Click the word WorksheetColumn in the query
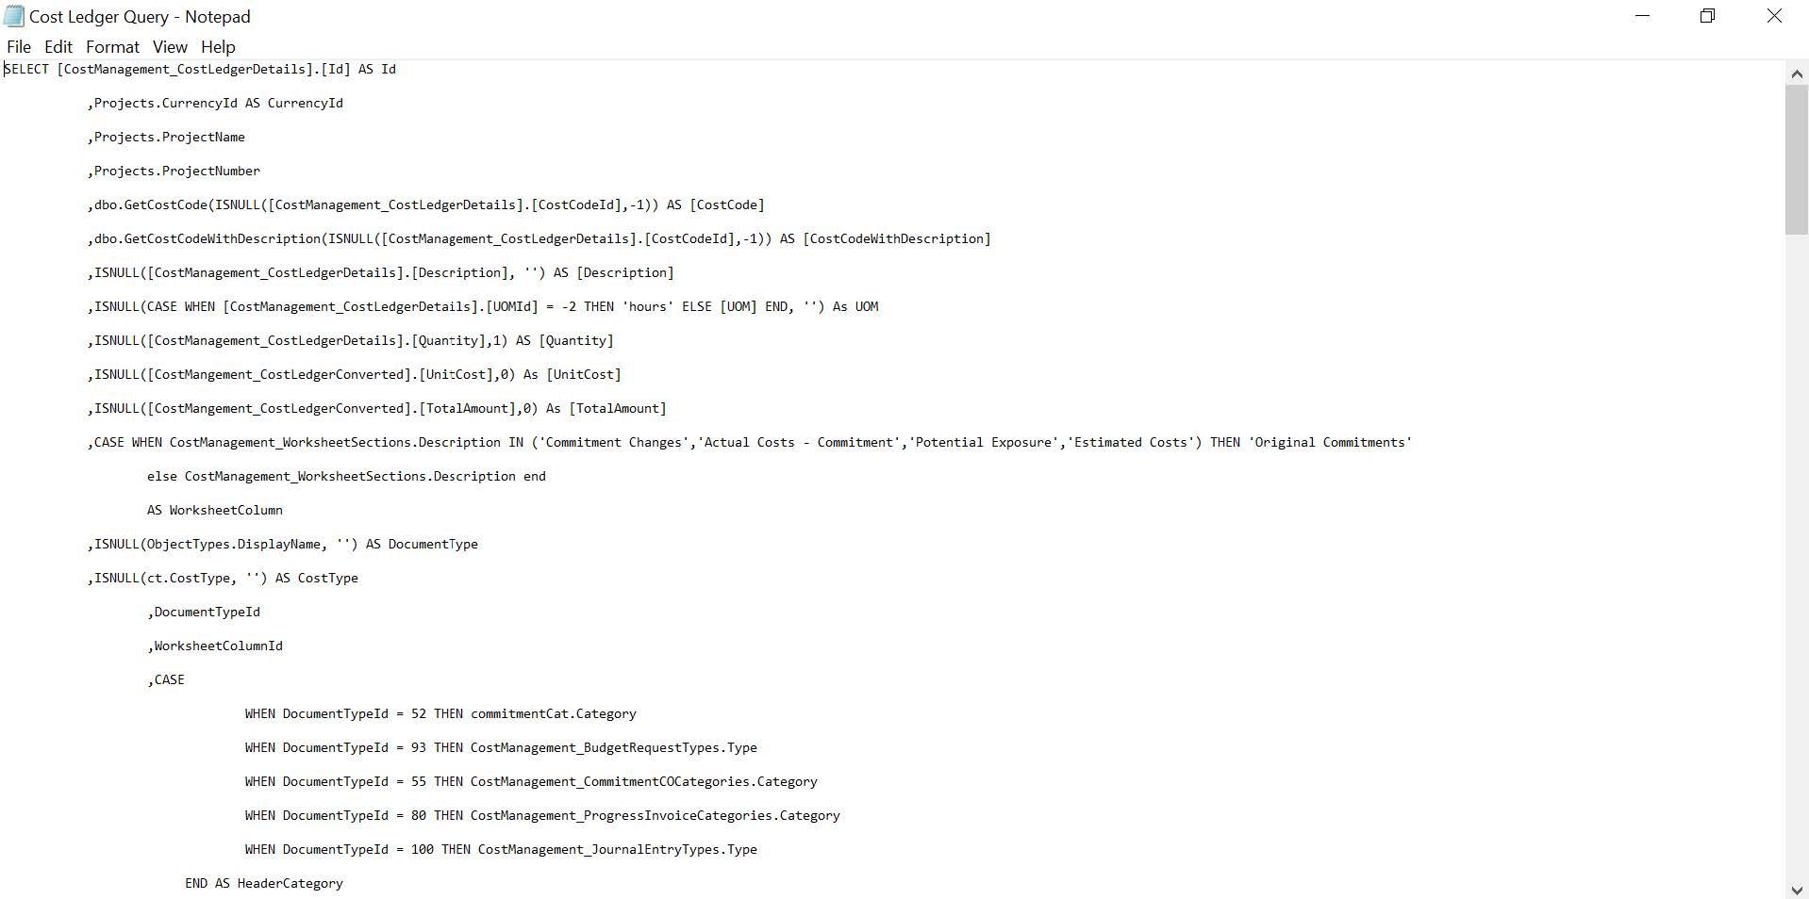 coord(224,510)
